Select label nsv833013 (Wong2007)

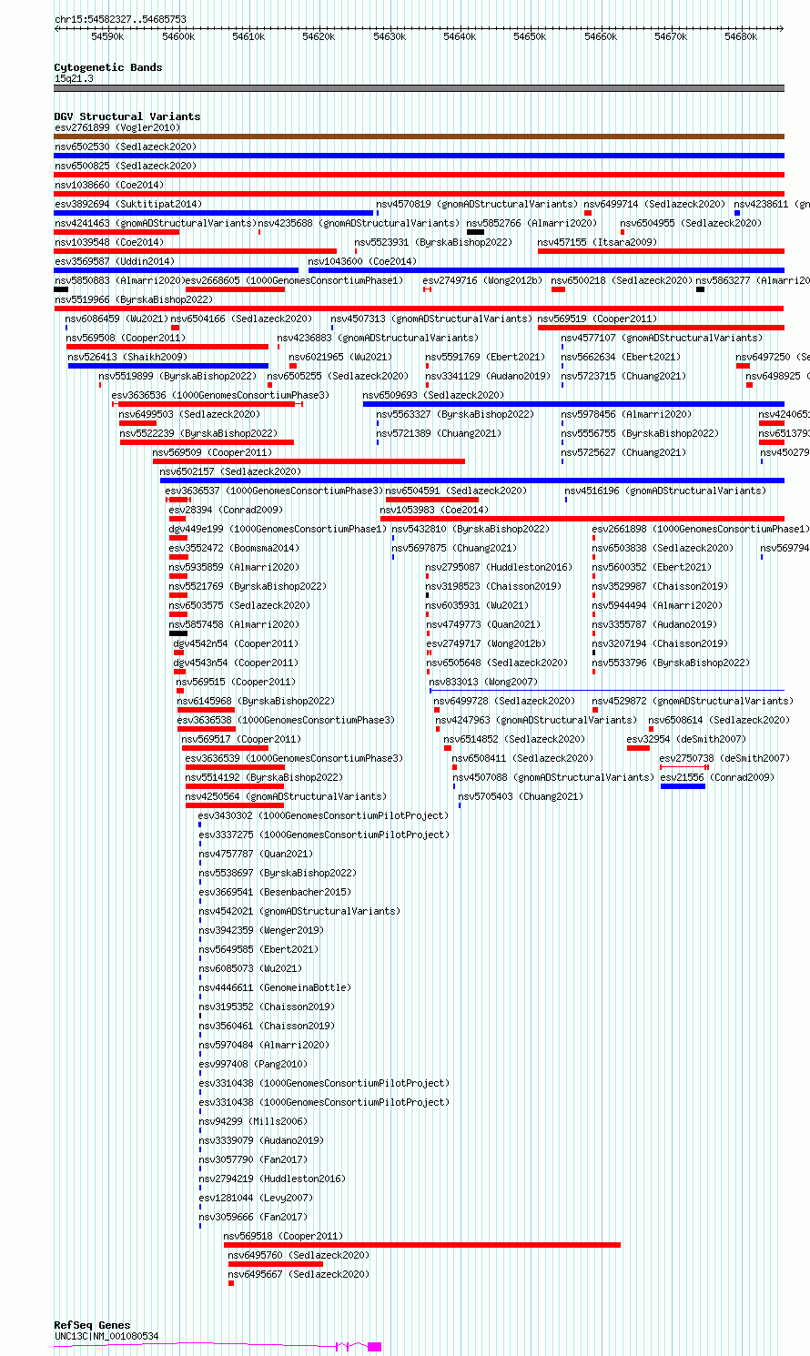(x=483, y=682)
